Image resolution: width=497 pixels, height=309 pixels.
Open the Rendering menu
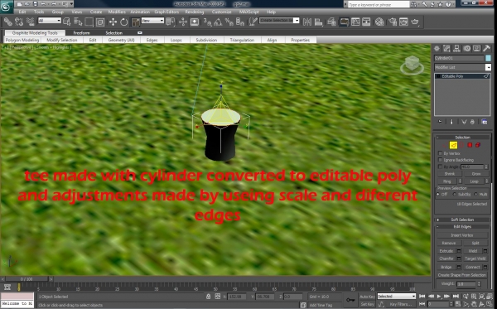pyautogui.click(x=195, y=12)
